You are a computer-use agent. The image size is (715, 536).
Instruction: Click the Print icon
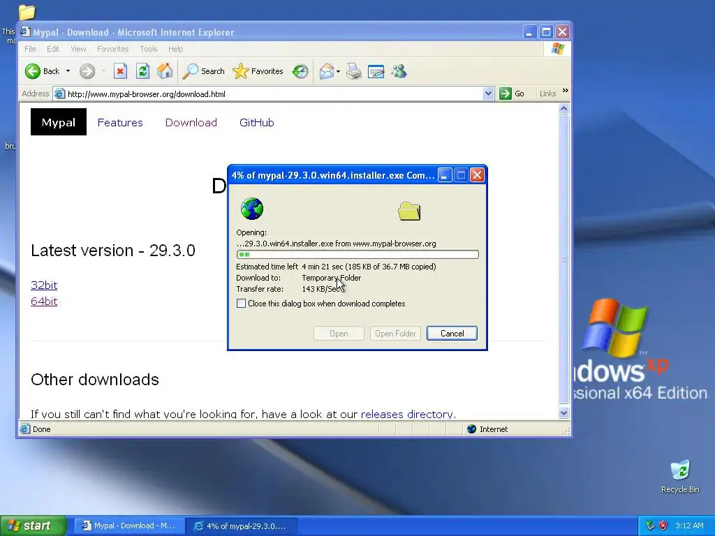click(x=354, y=71)
